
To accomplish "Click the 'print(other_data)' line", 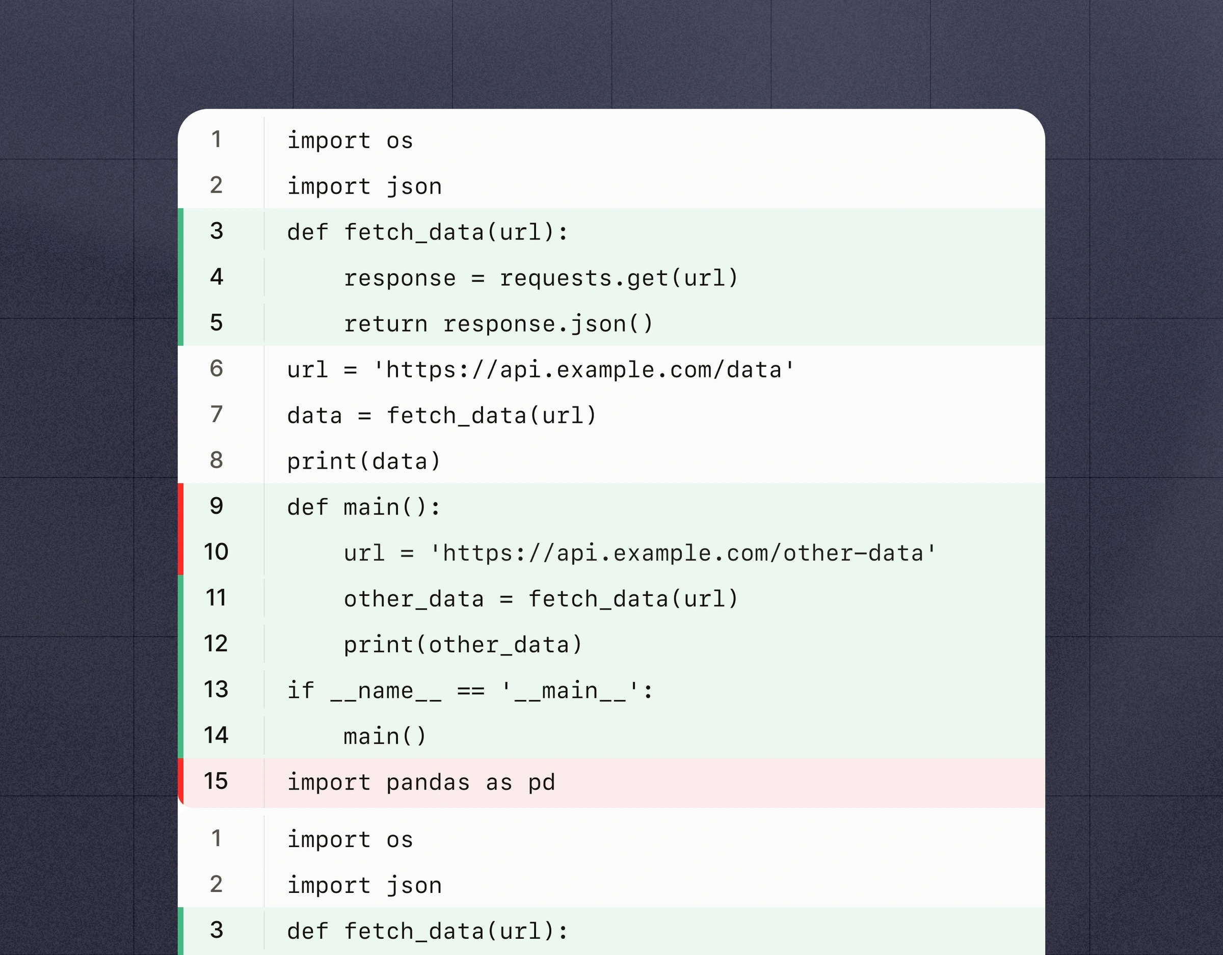I will click(463, 645).
